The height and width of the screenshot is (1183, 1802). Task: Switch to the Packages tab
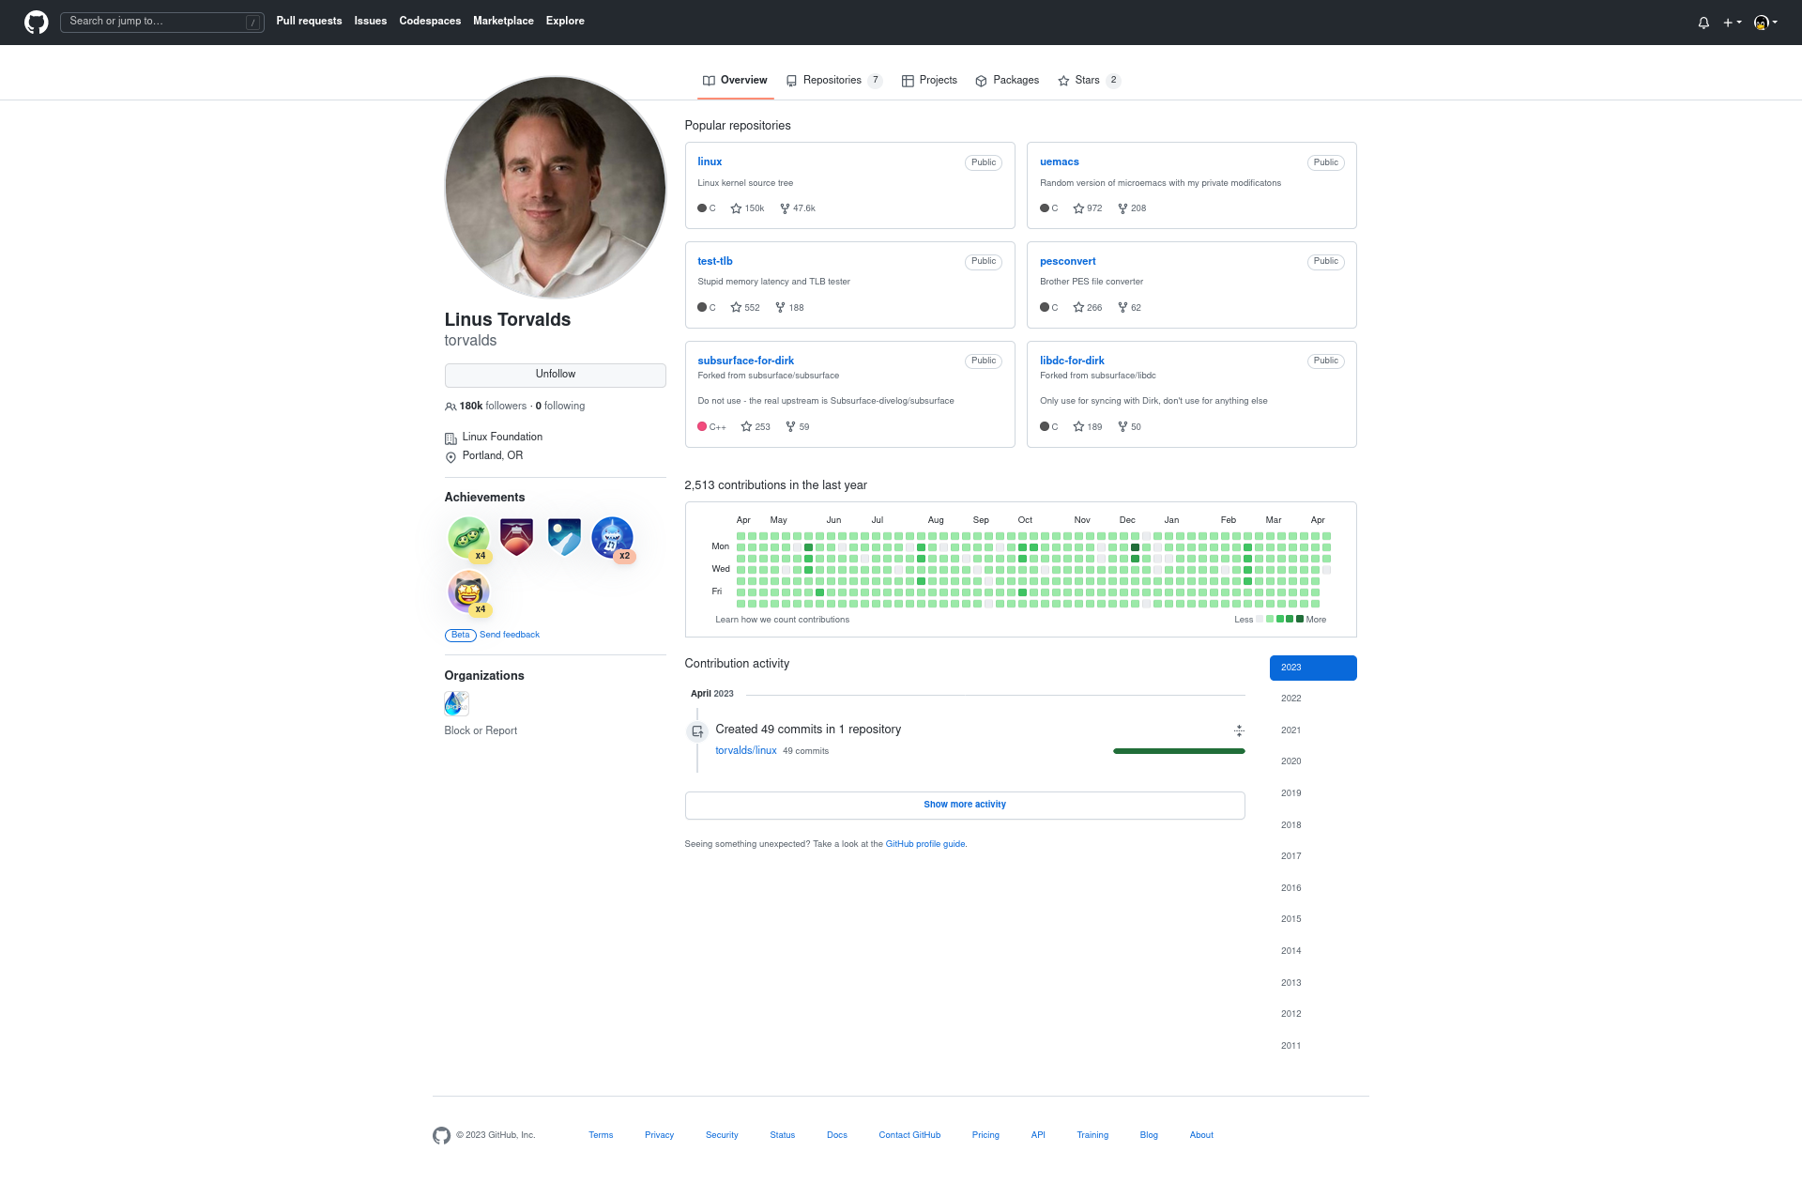pos(1007,81)
